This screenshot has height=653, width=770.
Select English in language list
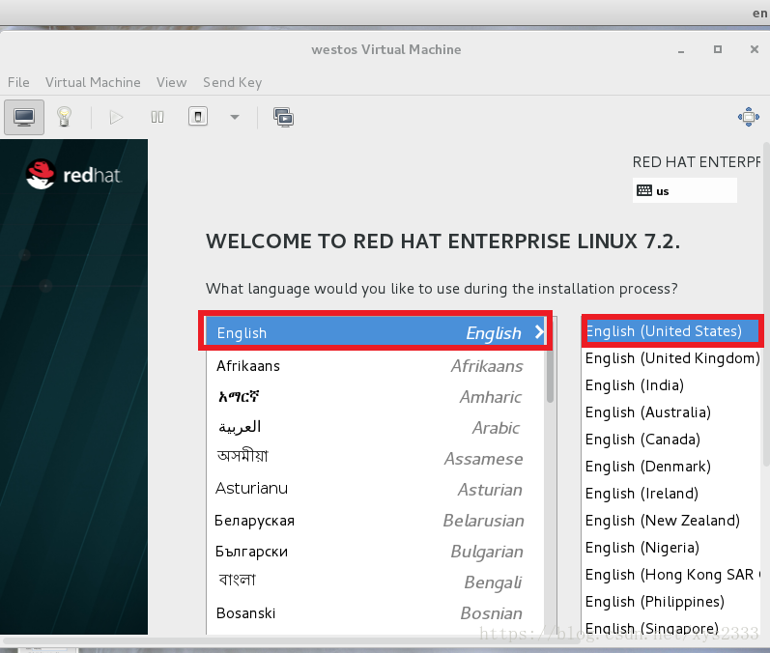pos(376,332)
